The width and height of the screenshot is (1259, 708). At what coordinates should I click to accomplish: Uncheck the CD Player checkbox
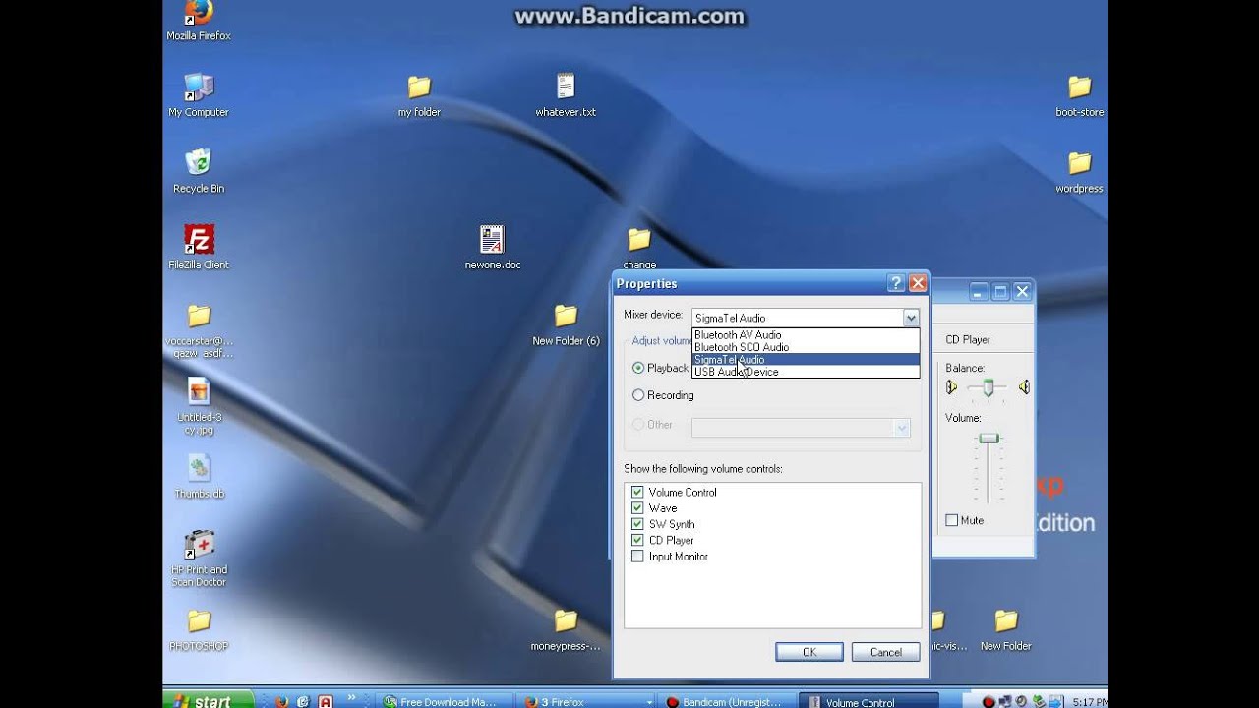pyautogui.click(x=637, y=540)
